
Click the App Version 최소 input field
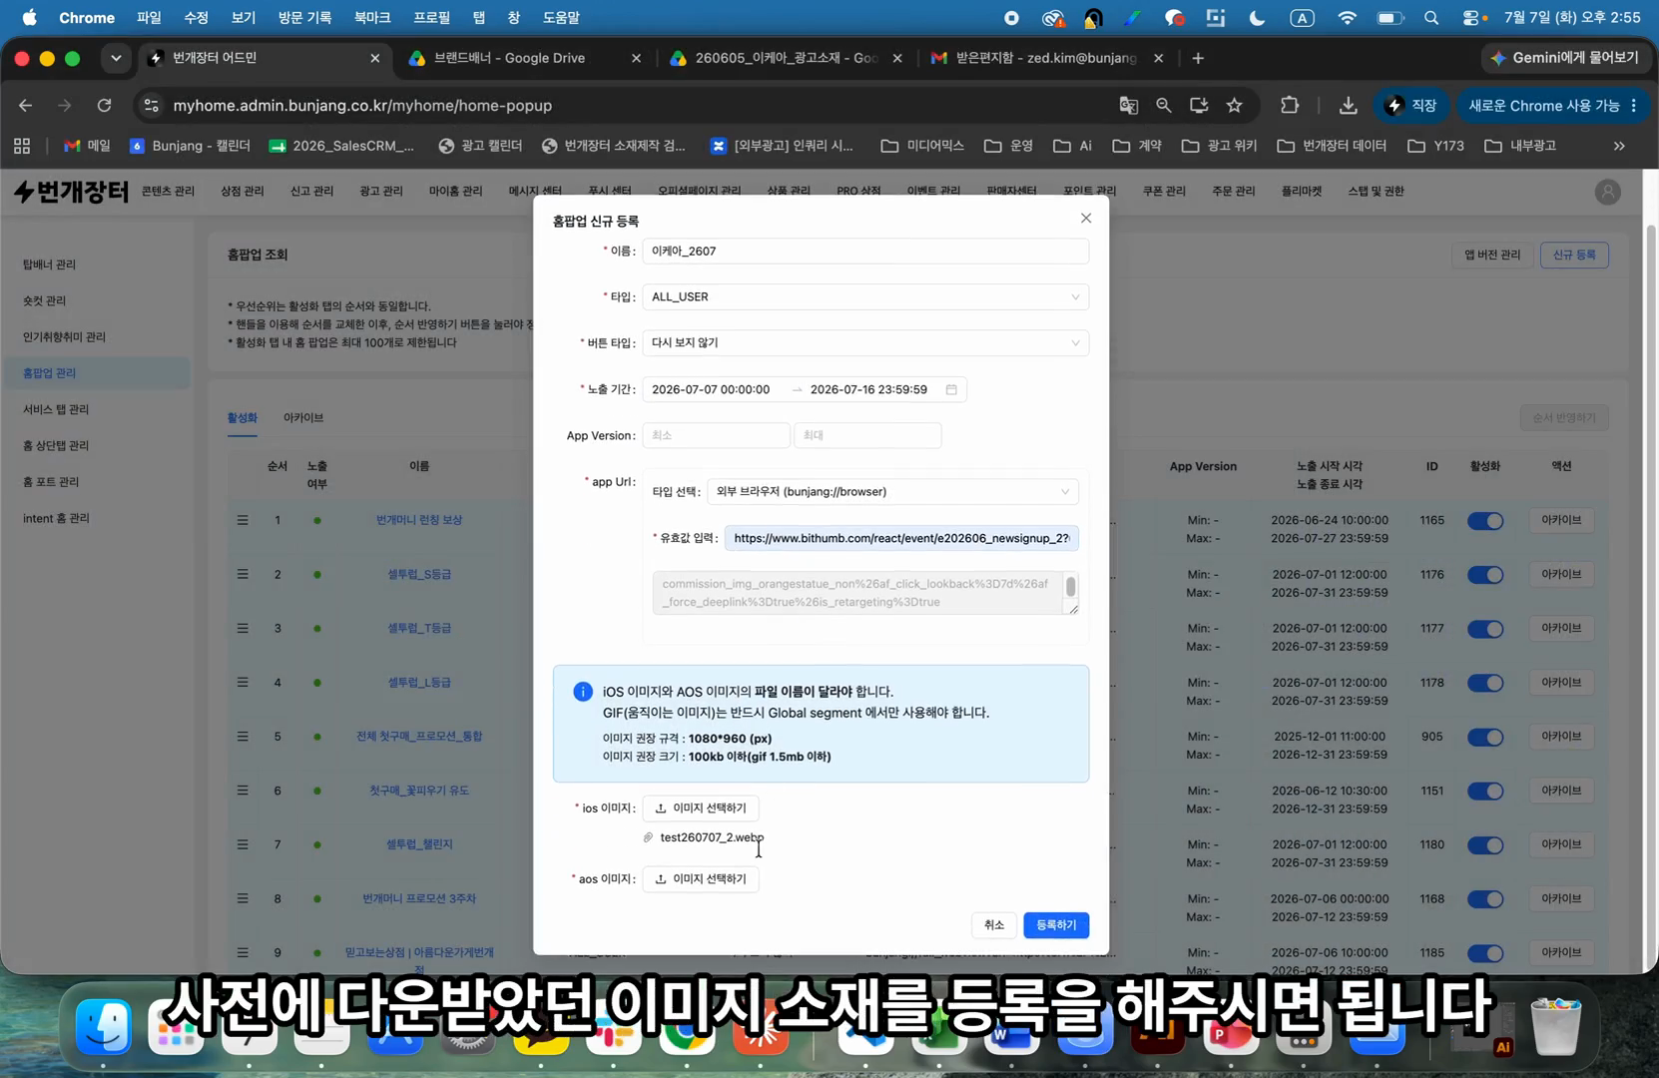[x=716, y=435]
